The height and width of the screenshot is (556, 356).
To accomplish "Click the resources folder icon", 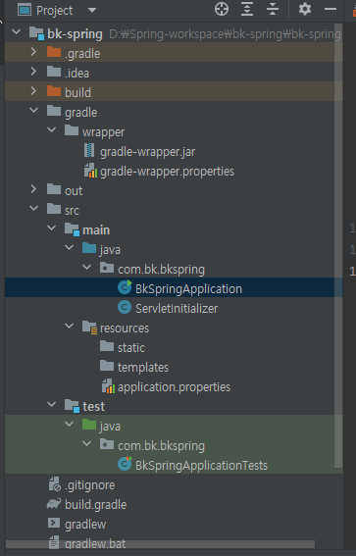I will click(89, 328).
